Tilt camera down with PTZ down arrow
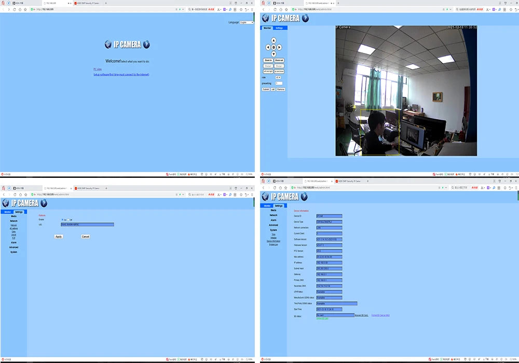Screen dimensions: 519x363 [274, 54]
